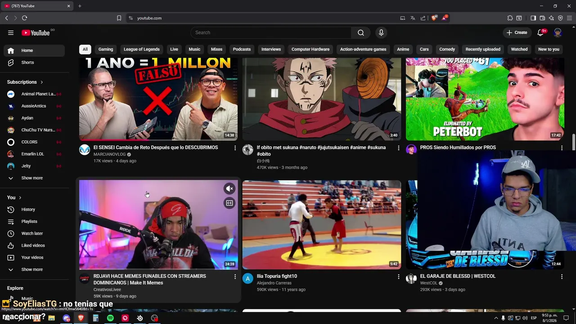Screen dimensions: 576x324
Task: Open browser main hamburger menu
Action: (x=569, y=18)
